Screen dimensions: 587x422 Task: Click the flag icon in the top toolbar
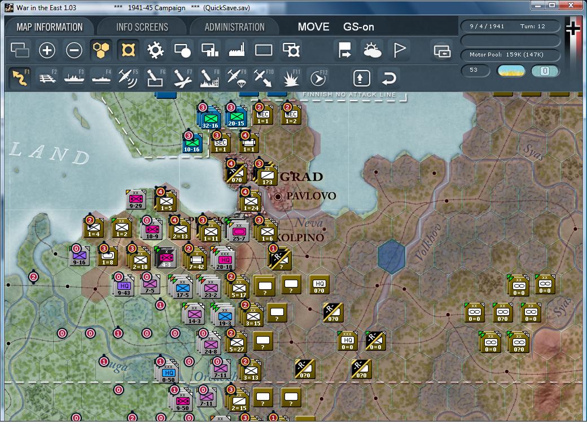coord(400,50)
